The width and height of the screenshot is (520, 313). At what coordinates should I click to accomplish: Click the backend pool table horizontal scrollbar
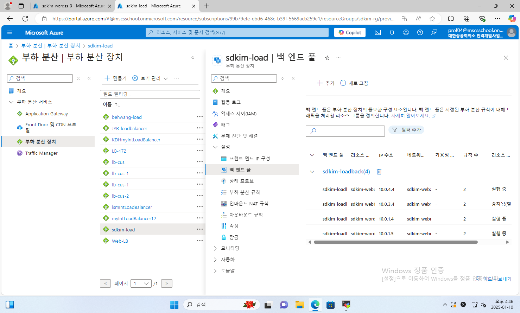tap(395, 242)
